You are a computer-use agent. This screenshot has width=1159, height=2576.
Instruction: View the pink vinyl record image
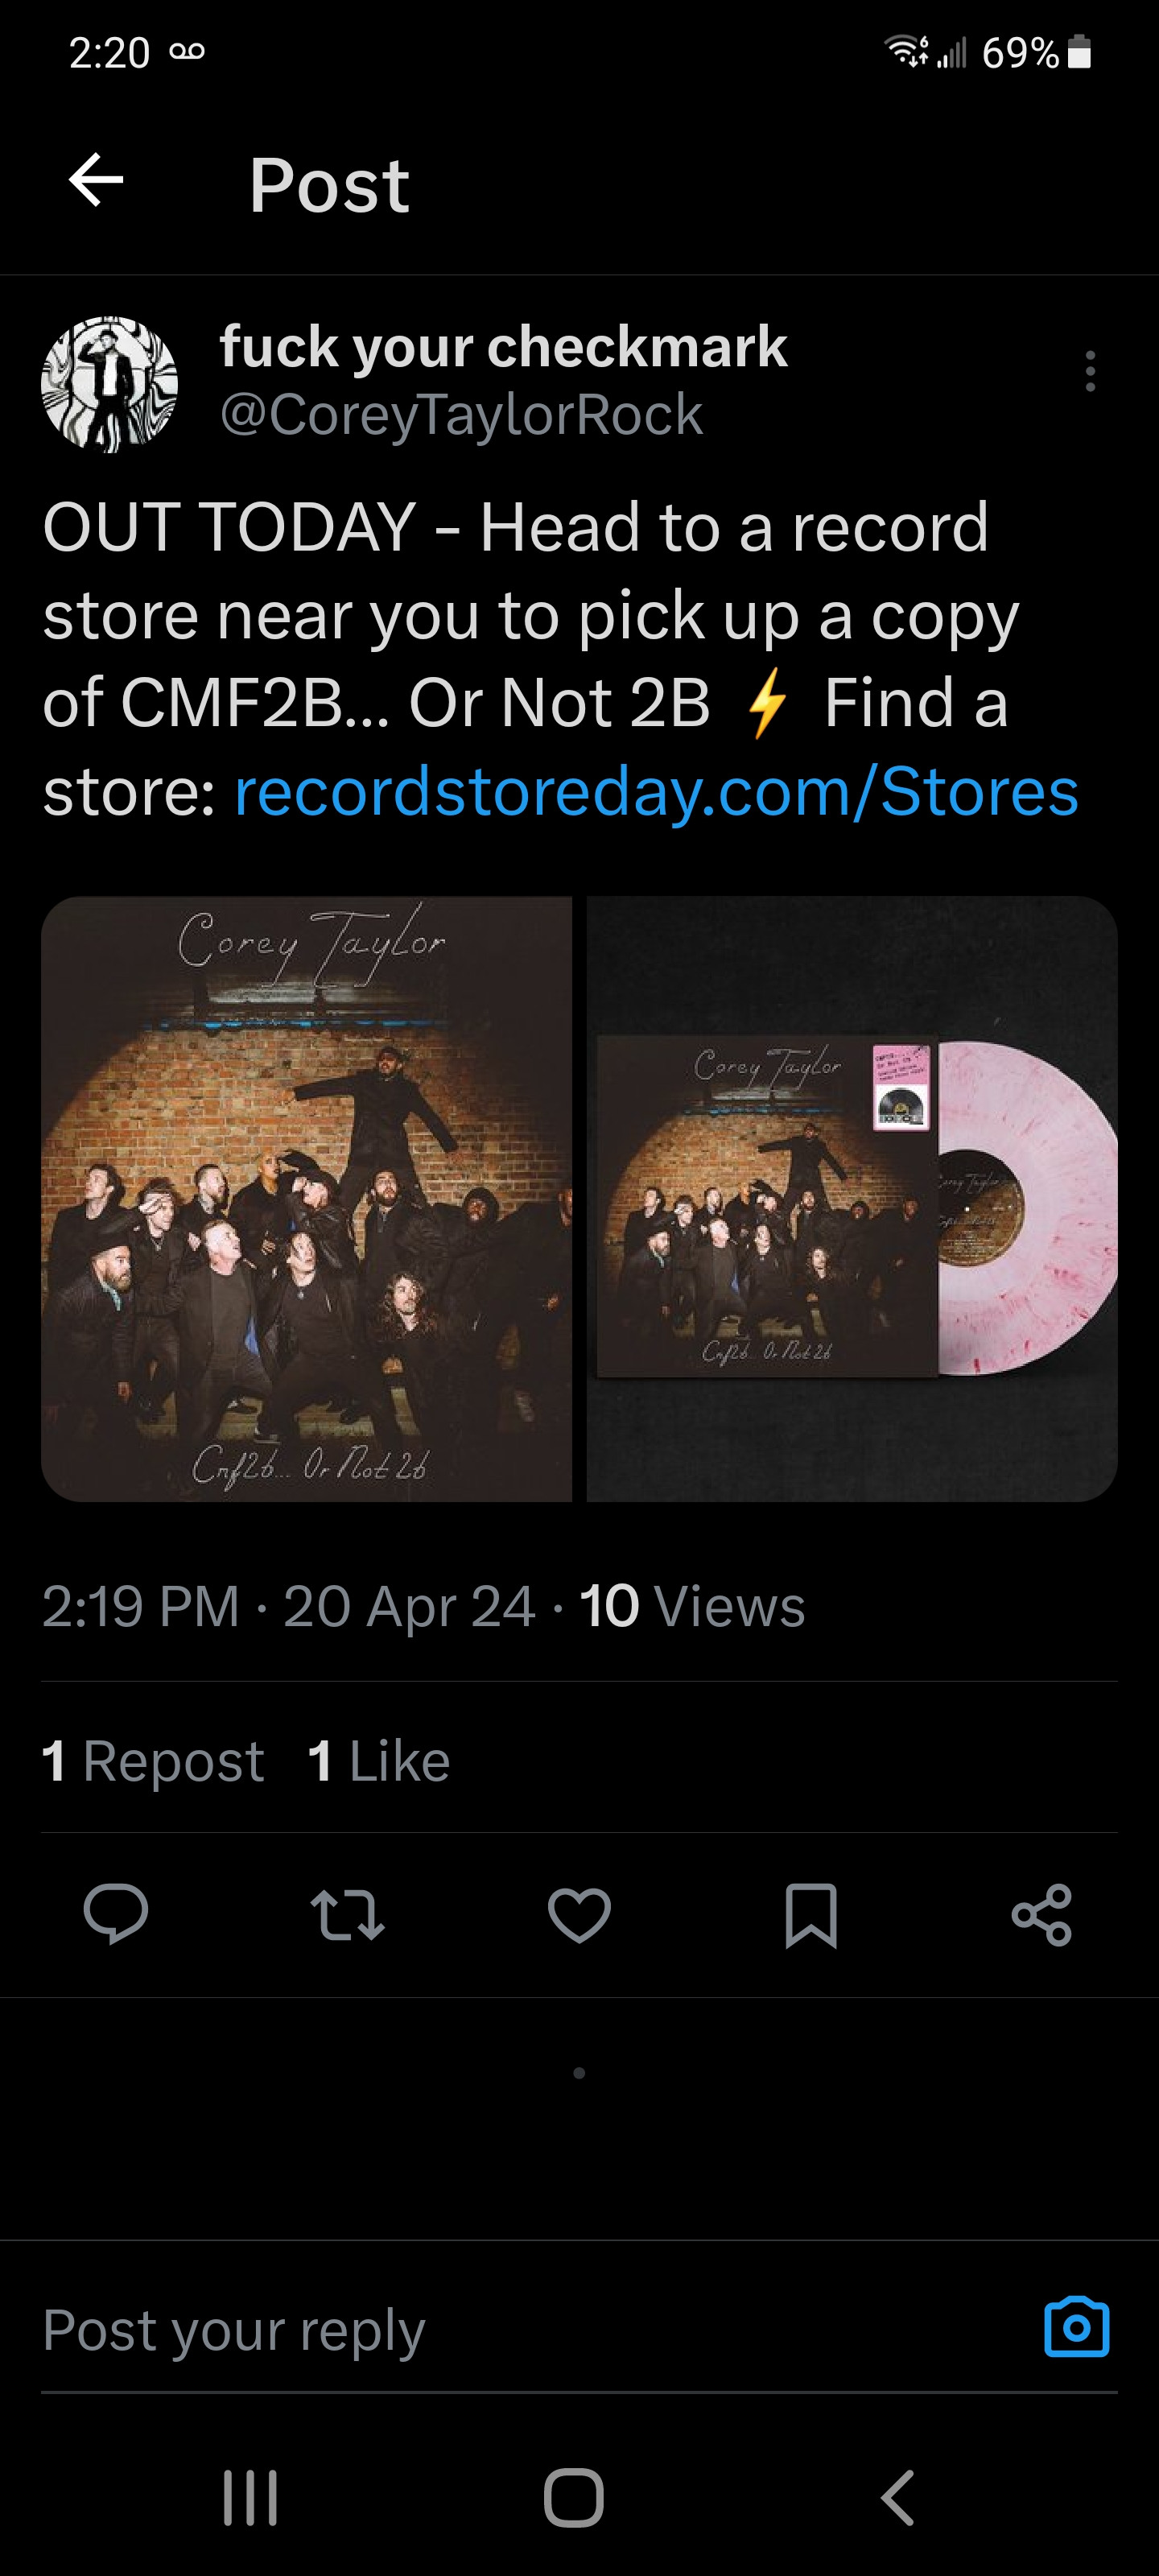(852, 1198)
